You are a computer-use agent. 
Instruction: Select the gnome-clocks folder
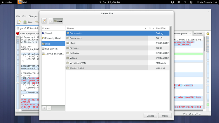(x=77, y=68)
